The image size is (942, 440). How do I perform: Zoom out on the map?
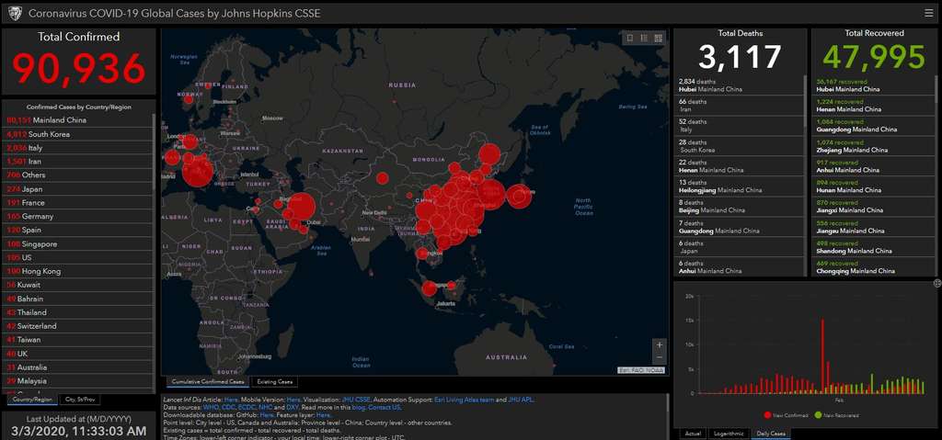tap(658, 357)
